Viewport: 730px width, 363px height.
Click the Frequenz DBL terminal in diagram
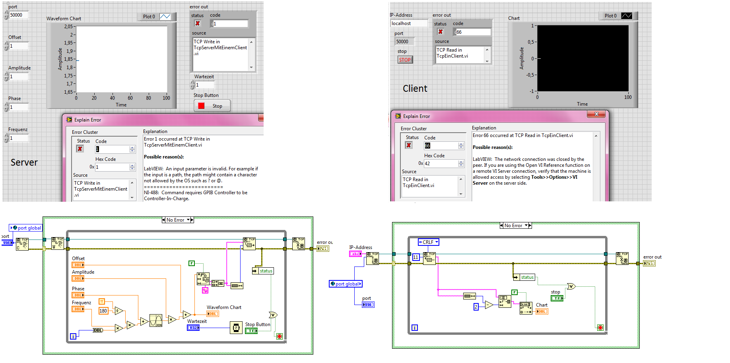[x=78, y=309]
